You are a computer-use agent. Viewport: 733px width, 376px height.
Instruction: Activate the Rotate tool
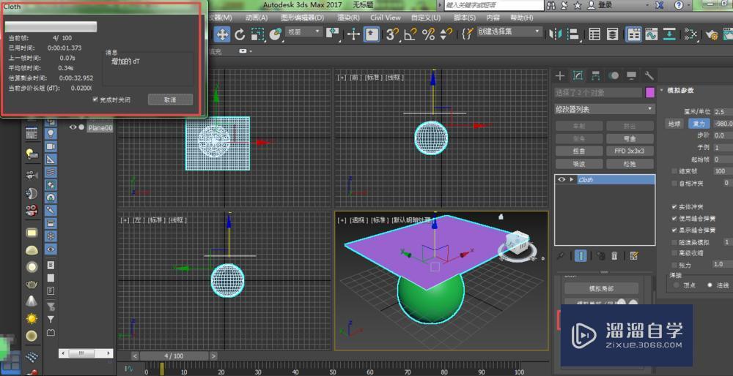[240, 34]
